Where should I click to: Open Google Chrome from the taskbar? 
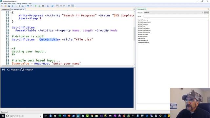(92, 116)
